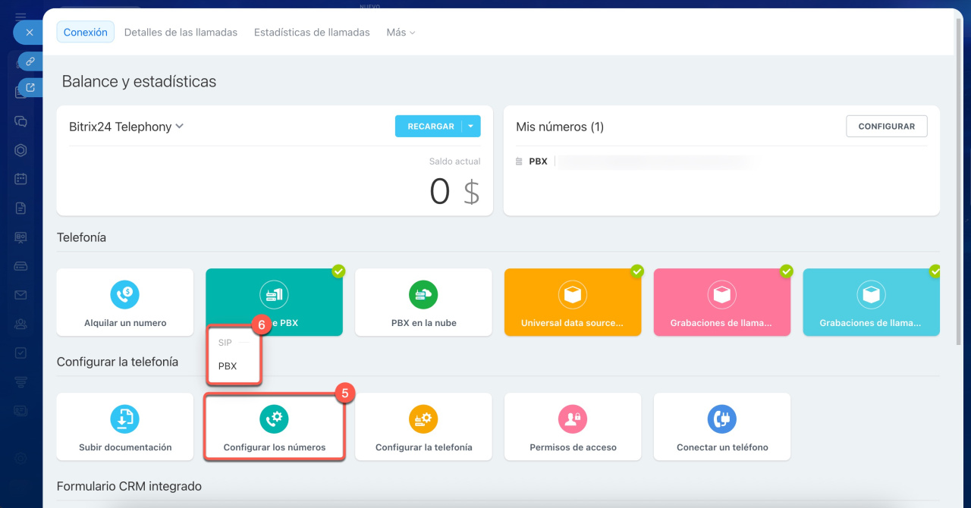This screenshot has width=971, height=508.
Task: Click the pink Grabaciones de llamadas tile
Action: (x=721, y=303)
